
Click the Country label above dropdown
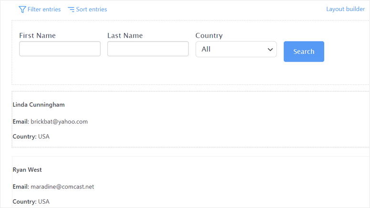(209, 35)
